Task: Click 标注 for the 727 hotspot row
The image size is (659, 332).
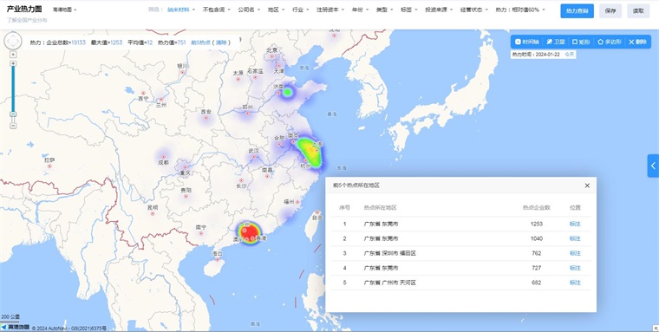Action: pos(575,268)
